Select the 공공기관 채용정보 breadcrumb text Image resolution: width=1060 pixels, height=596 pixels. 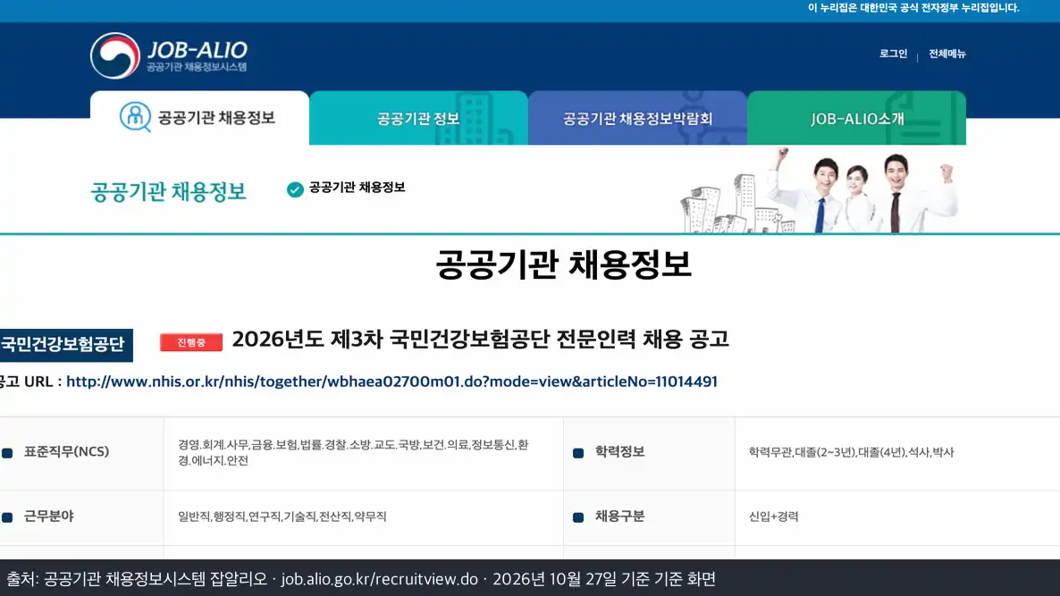pos(357,187)
